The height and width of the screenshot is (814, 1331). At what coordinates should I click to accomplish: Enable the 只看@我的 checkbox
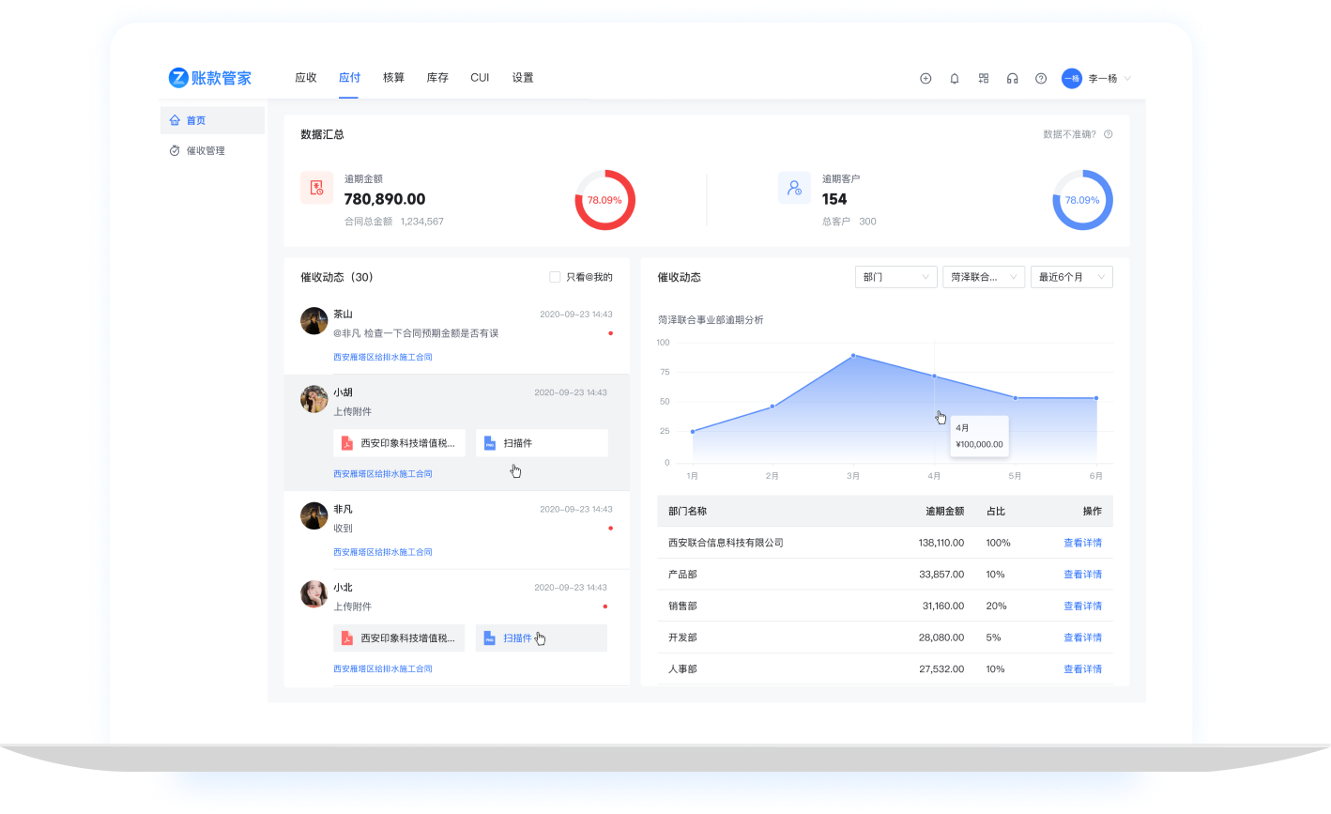point(555,277)
